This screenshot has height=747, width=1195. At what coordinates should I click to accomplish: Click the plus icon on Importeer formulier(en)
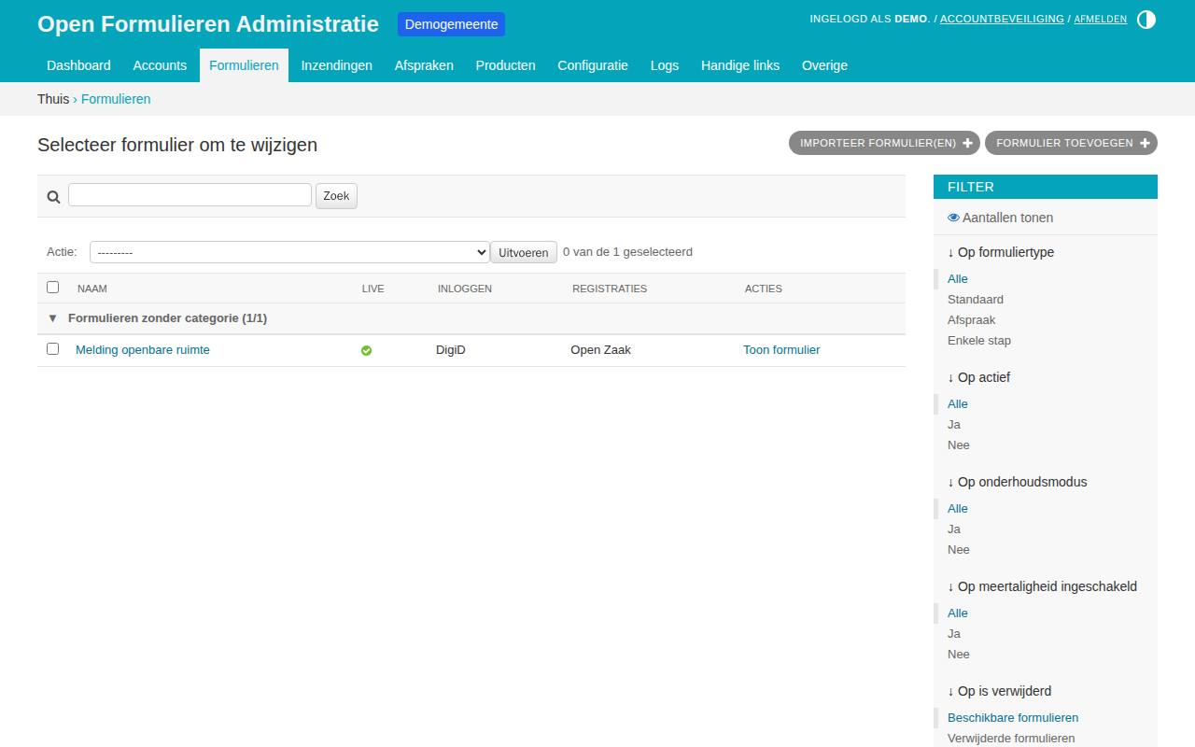[x=967, y=143]
